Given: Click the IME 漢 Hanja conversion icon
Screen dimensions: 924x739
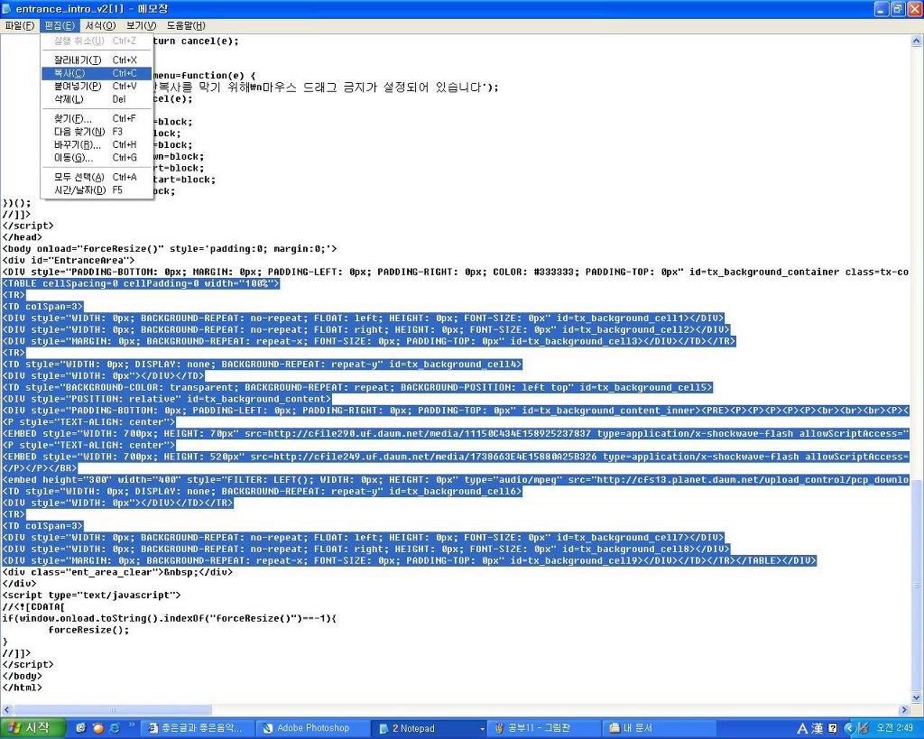Looking at the screenshot, I should click(x=818, y=729).
